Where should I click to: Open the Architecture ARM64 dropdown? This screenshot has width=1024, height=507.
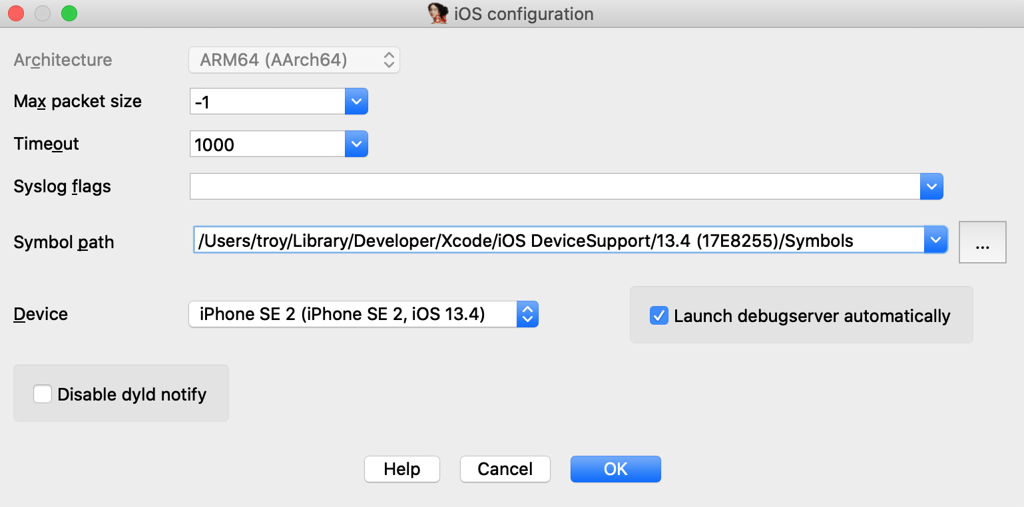294,61
